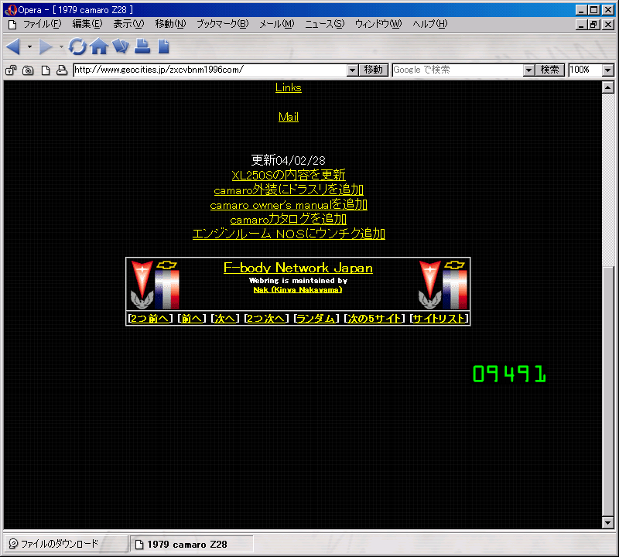Click the webring サイトリスト link
The image size is (619, 557).
[439, 318]
